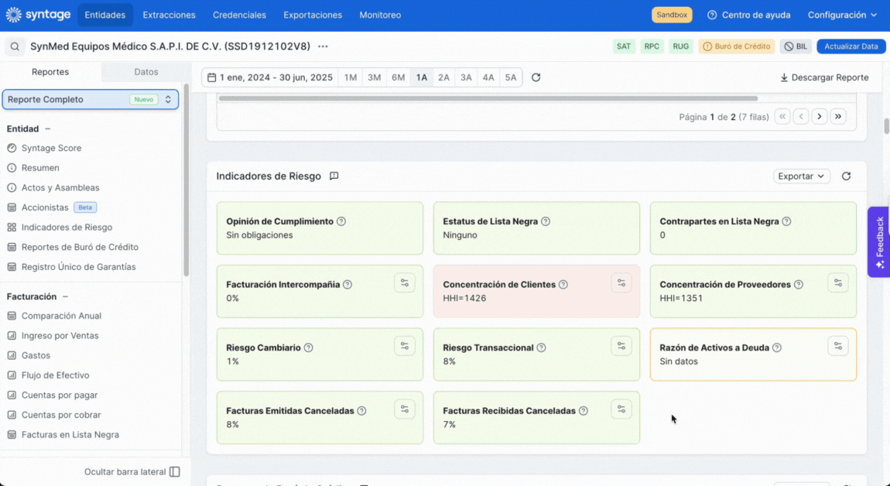Viewport: 890px width, 486px height.
Task: Open settings for Riesgo Cambiario card
Action: click(x=405, y=346)
